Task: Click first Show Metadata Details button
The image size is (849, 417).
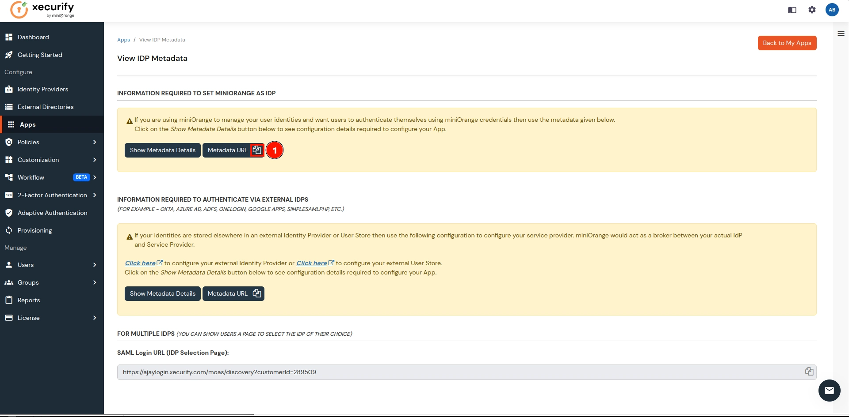Action: click(x=162, y=150)
